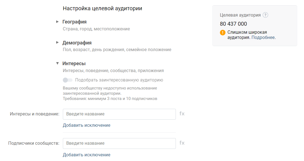This screenshot has width=304, height=161.
Task: Click the fx icon beside Интересы и поведение field
Action: [x=182, y=114]
